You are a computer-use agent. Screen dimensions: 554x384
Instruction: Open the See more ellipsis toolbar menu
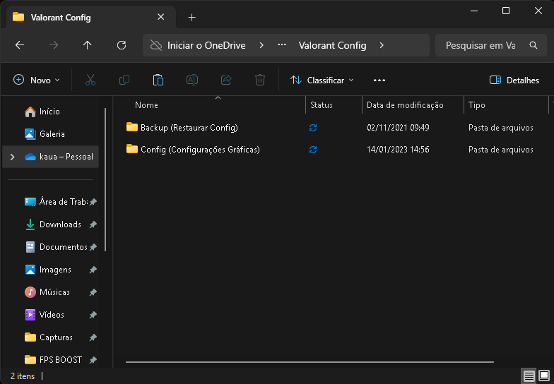(379, 80)
